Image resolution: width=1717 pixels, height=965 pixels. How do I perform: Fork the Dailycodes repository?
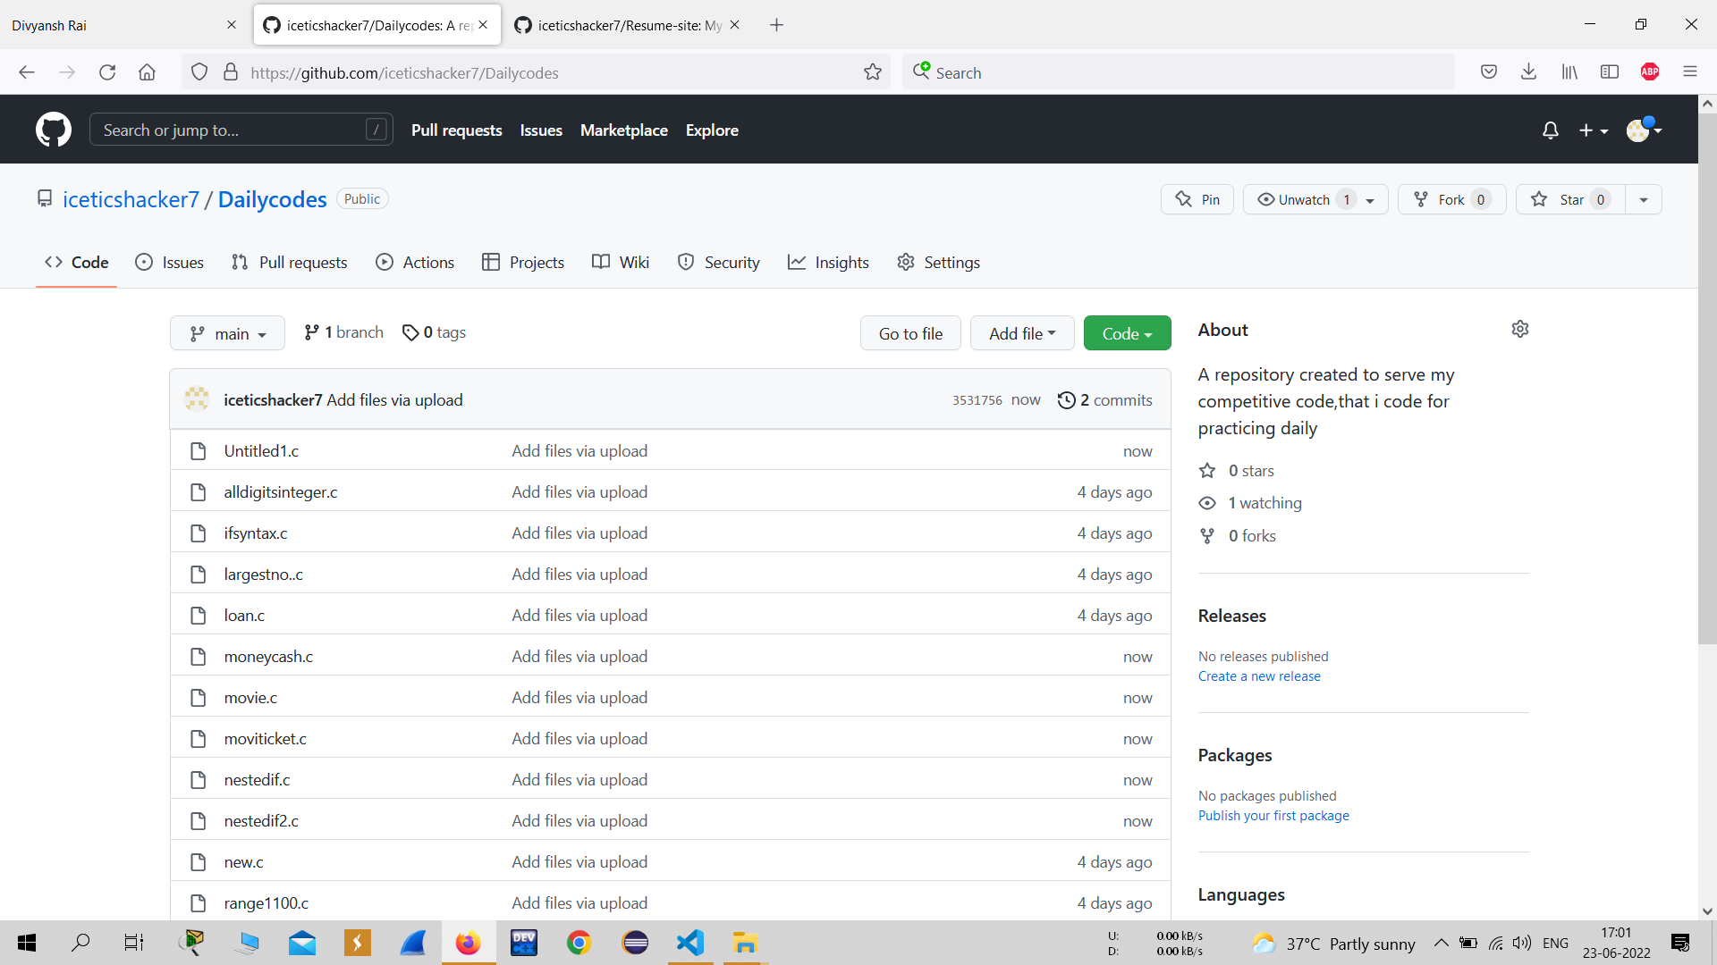[1452, 199]
